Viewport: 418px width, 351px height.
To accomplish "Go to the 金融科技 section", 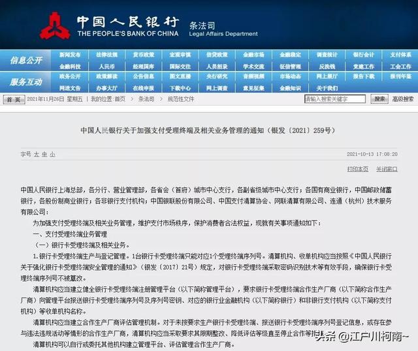I will pyautogui.click(x=70, y=67).
